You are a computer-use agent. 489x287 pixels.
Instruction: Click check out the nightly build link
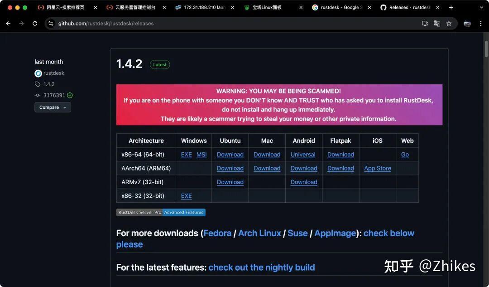coord(262,268)
